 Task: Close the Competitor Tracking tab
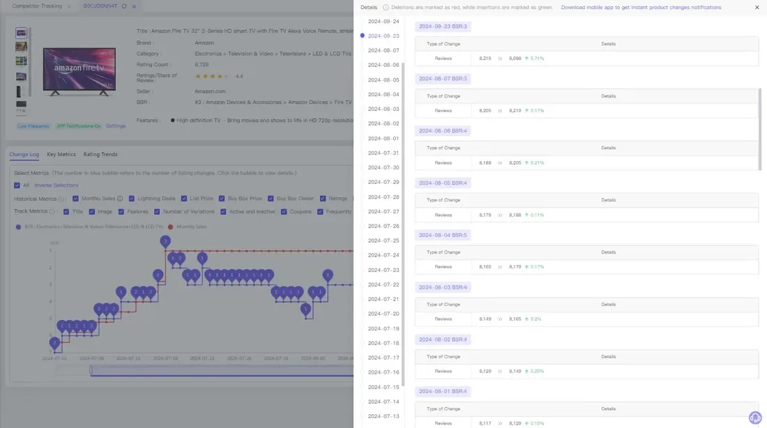coord(69,6)
